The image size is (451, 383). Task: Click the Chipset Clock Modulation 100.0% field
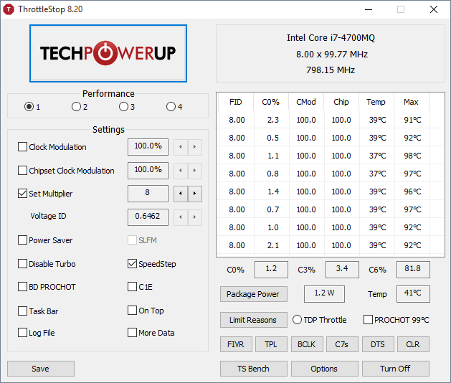(x=148, y=171)
